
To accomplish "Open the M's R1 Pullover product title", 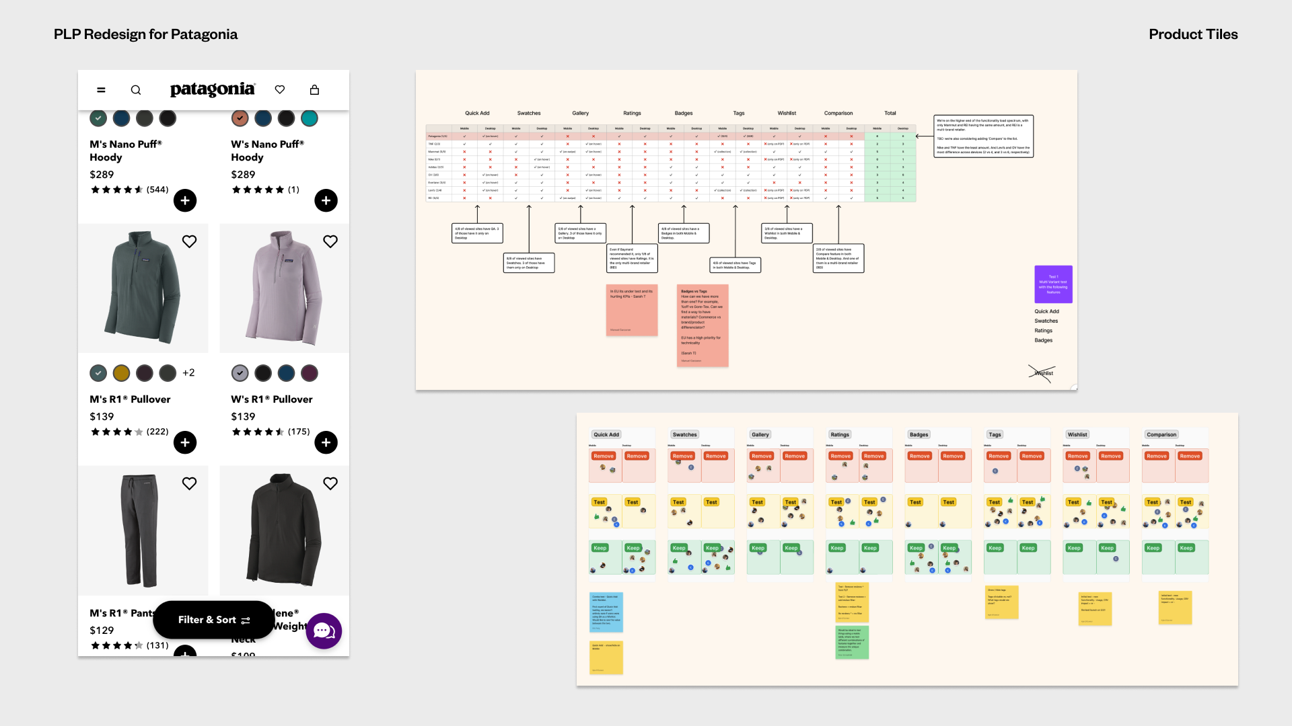I will [130, 399].
